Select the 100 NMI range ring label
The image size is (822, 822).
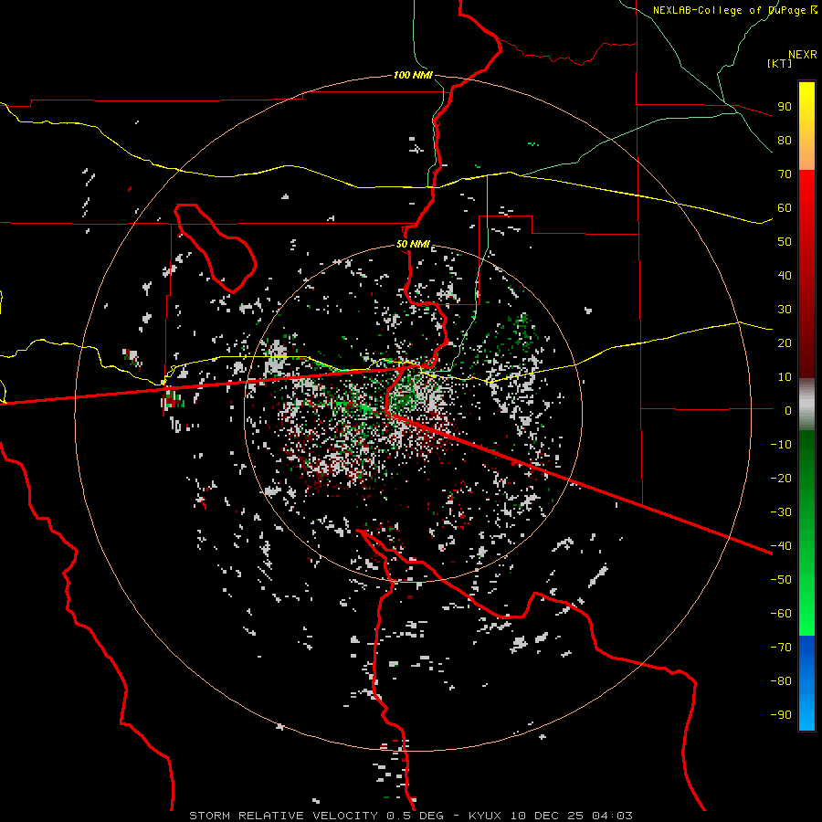pyautogui.click(x=413, y=75)
